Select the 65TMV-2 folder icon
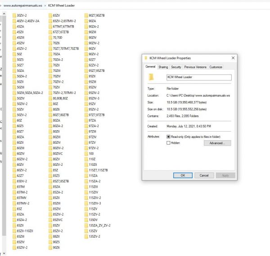The image size is (270, 256). click(14, 203)
